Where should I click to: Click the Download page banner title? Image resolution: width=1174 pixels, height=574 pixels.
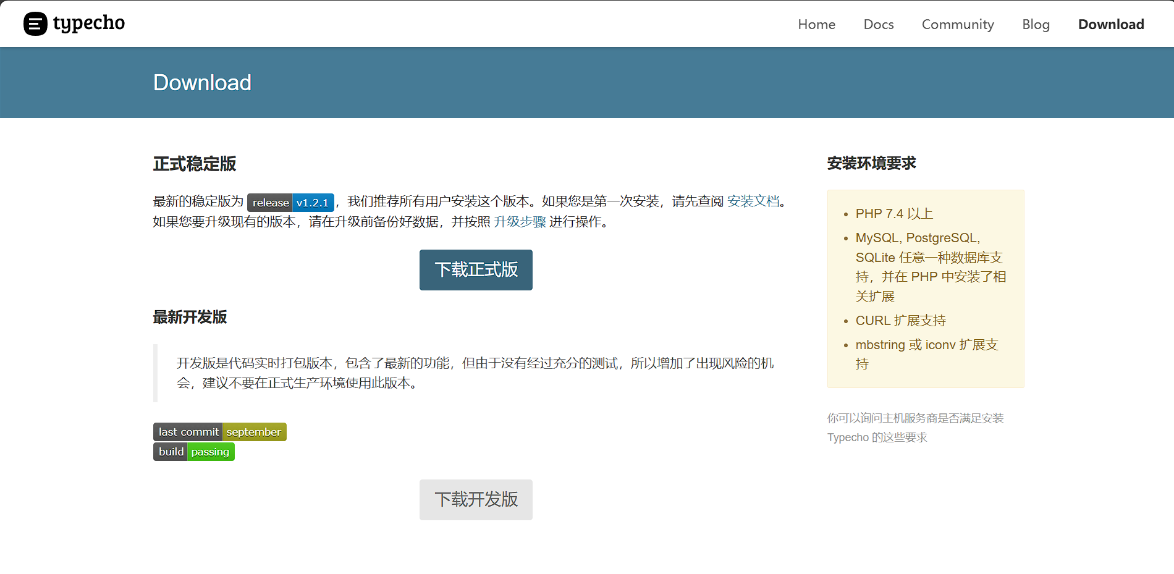tap(202, 83)
